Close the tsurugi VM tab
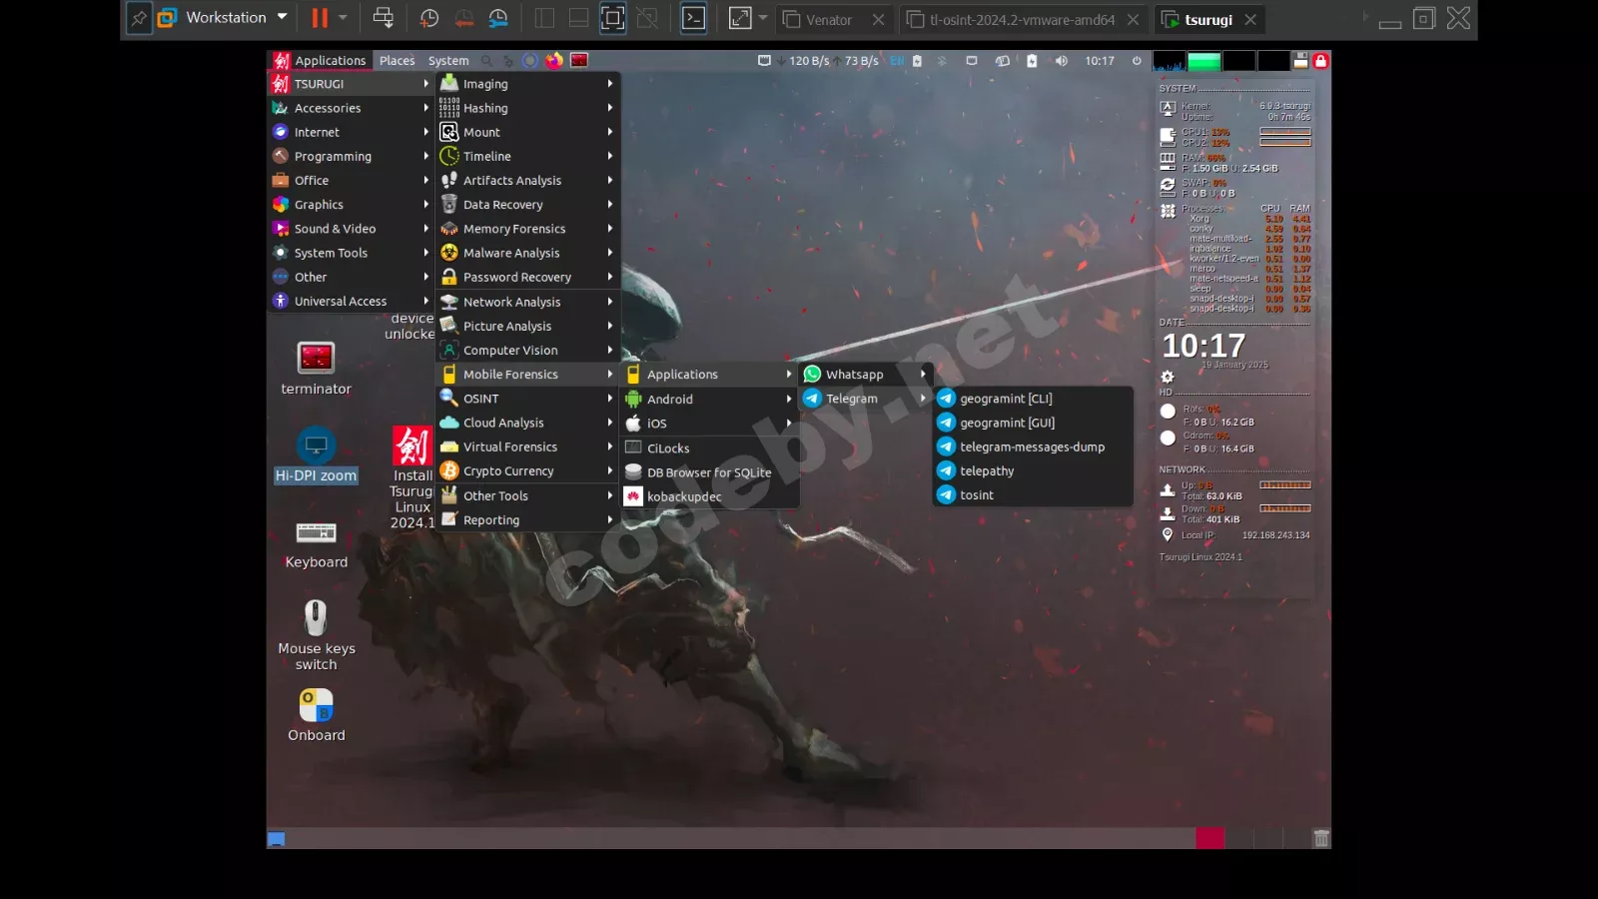This screenshot has height=899, width=1598. [x=1250, y=19]
